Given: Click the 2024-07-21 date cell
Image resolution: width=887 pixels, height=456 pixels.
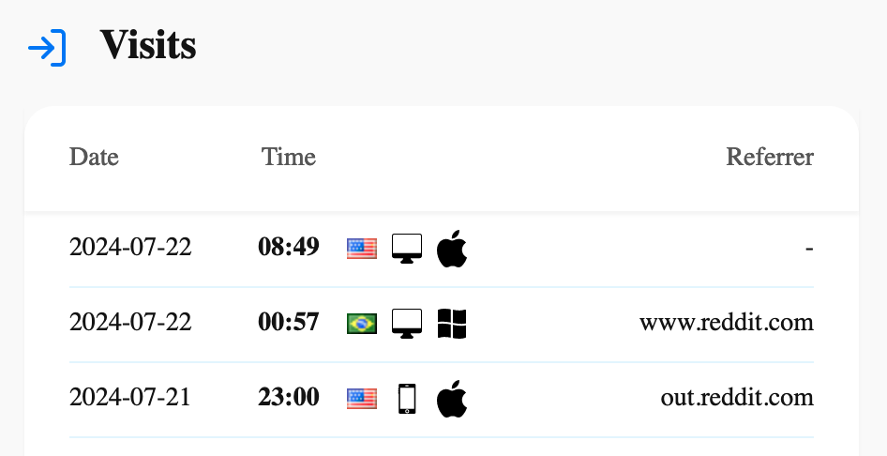Looking at the screenshot, I should tap(130, 398).
